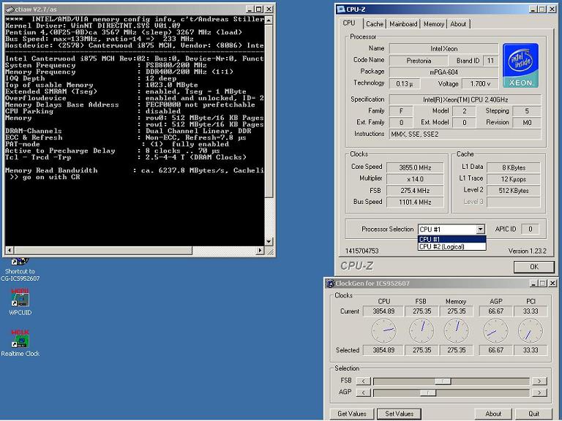
Task: Move the AGP slider thumb in ClockGen
Action: pyautogui.click(x=428, y=392)
